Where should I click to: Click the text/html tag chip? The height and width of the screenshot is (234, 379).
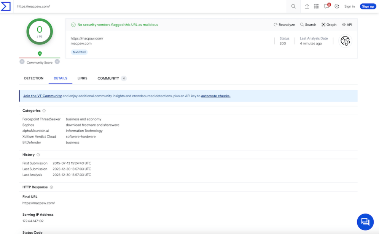tap(79, 52)
